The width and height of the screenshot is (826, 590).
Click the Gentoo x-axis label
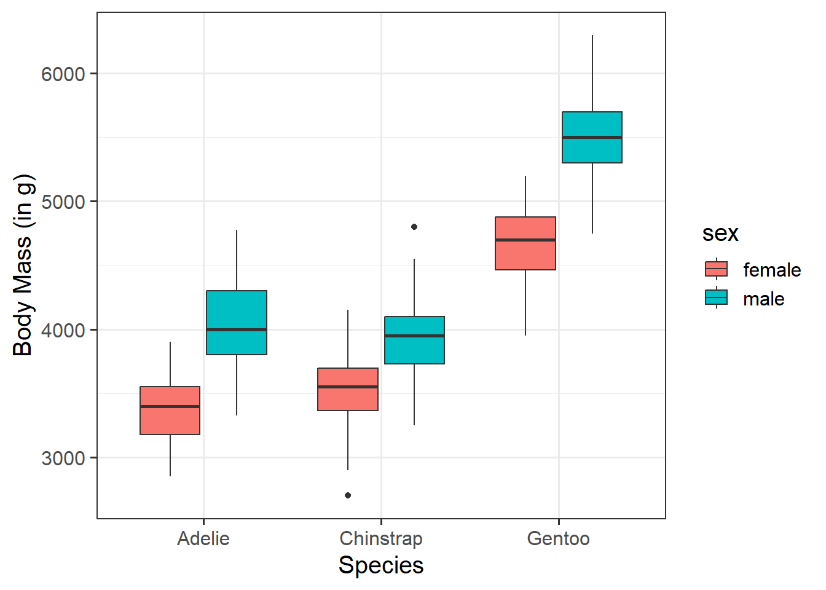(558, 539)
